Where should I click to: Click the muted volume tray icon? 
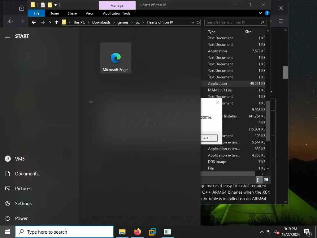coord(276,232)
